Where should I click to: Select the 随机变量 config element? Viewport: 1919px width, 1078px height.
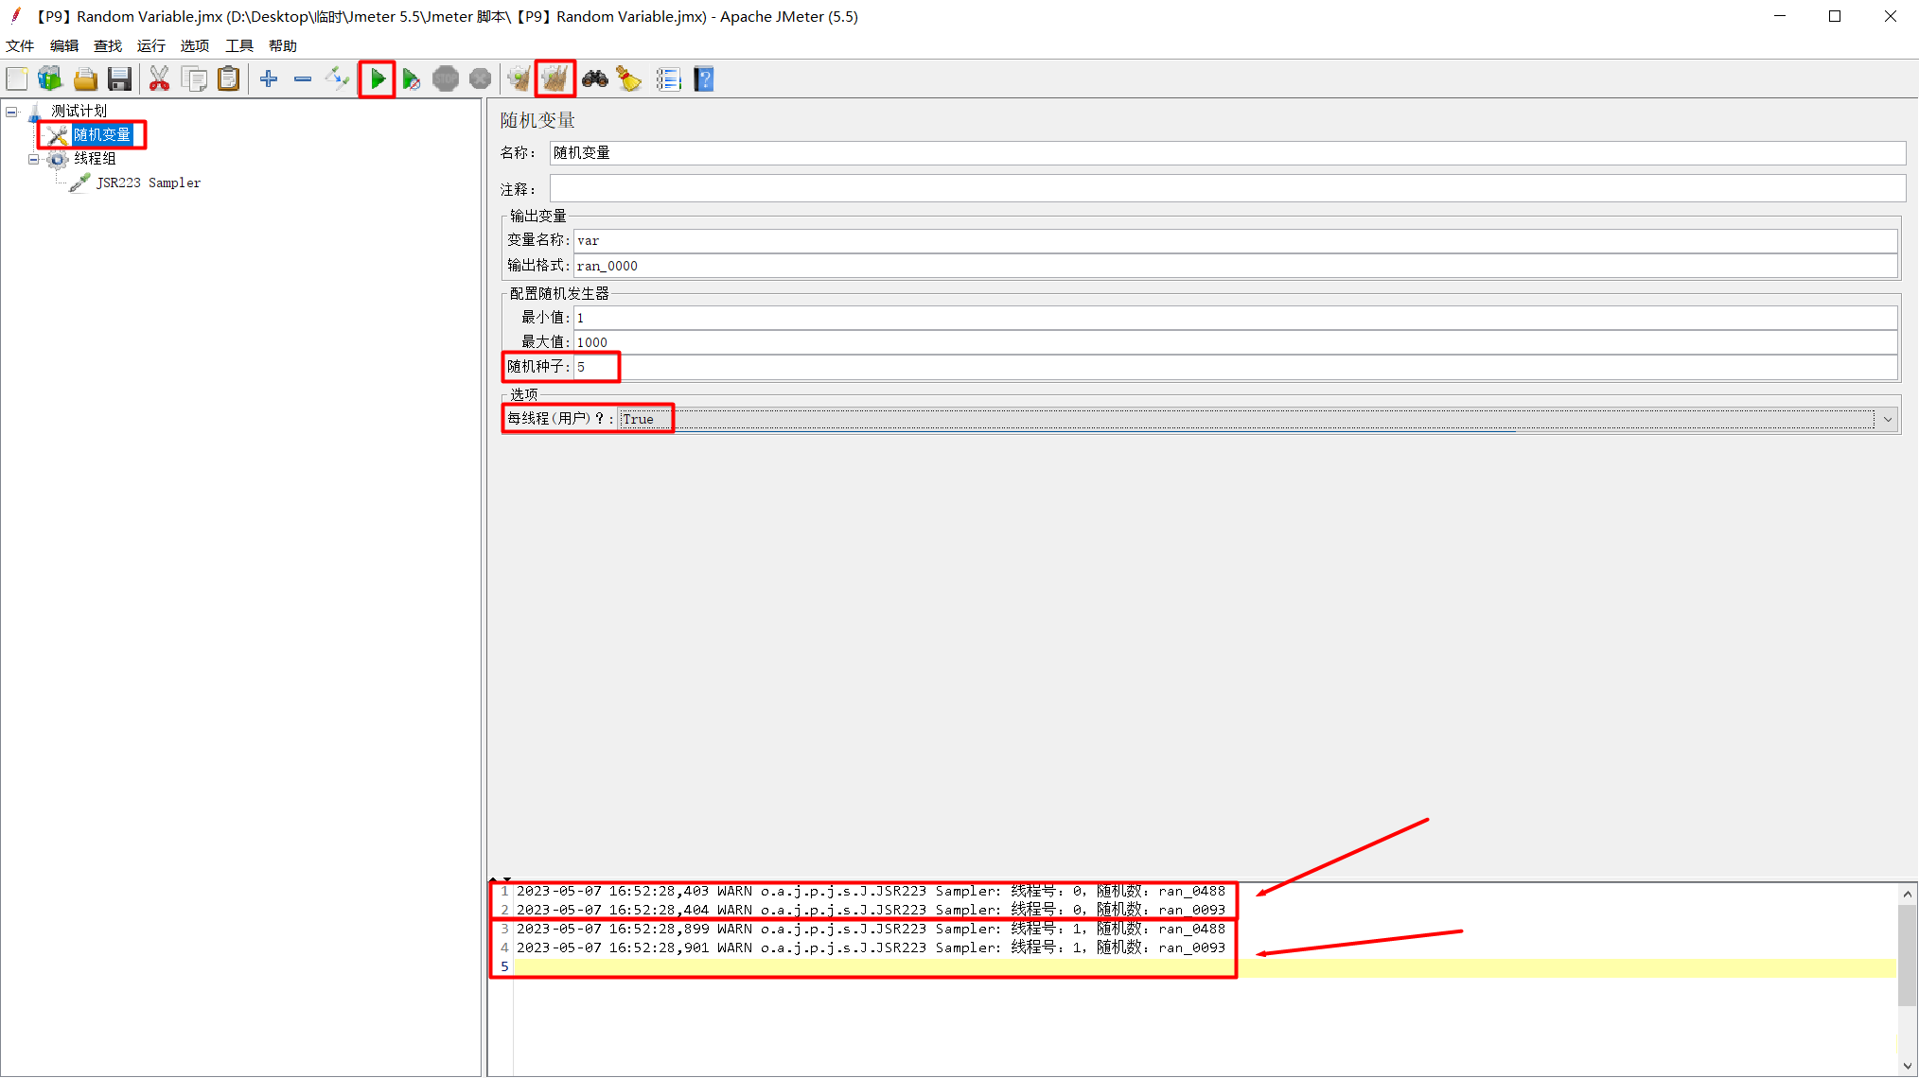(x=103, y=134)
